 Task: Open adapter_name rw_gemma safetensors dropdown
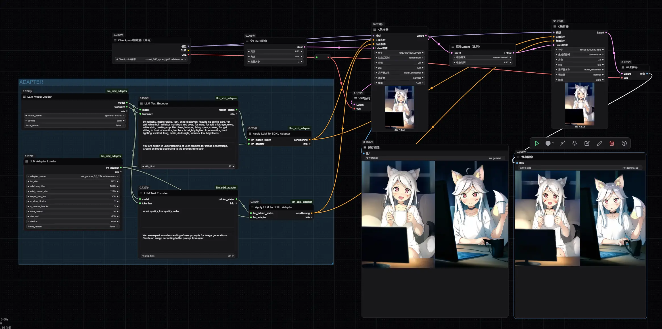[x=73, y=176]
